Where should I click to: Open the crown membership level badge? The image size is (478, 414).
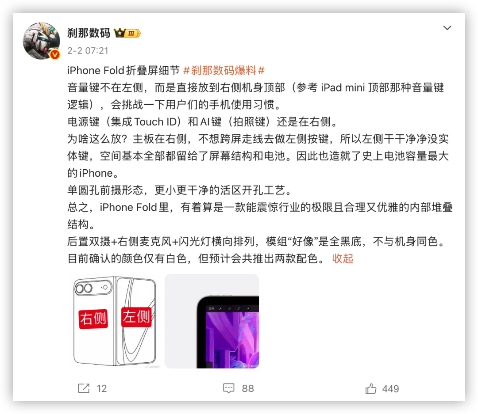[x=127, y=33]
